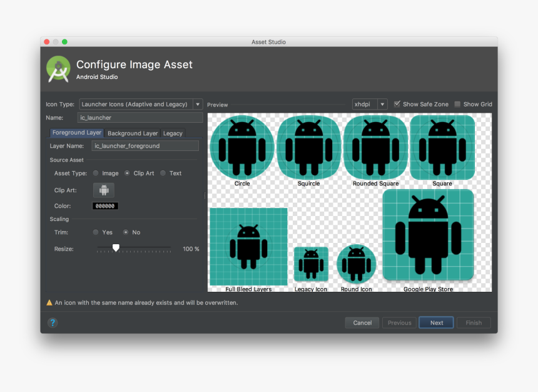
Task: Click the Launcher Icons (Adaptive and Legacy) combo box
Action: pyautogui.click(x=141, y=104)
